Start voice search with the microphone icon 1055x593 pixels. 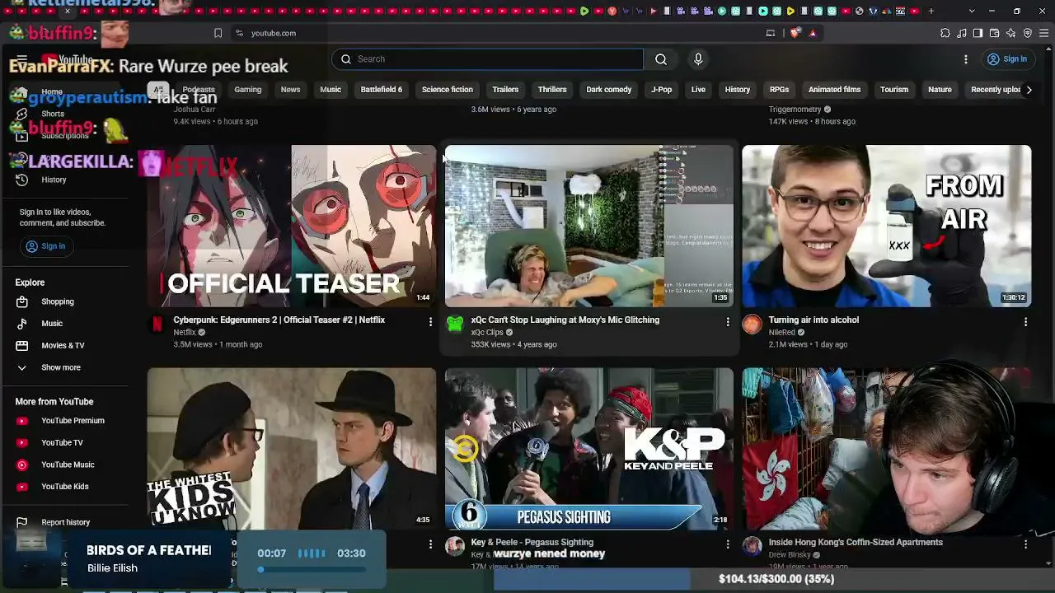[x=698, y=59]
